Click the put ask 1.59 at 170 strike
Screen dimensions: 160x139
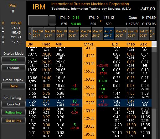[145, 94]
